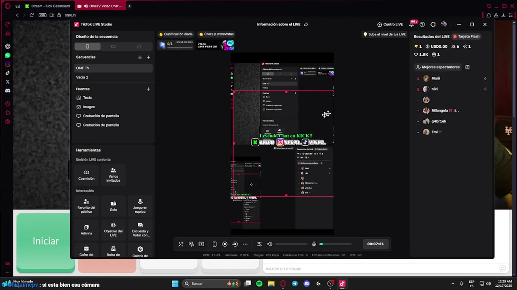Image resolution: width=517 pixels, height=290 pixels.
Task: Click the green Iniciar button in OmeTV
Action: pyautogui.click(x=46, y=241)
